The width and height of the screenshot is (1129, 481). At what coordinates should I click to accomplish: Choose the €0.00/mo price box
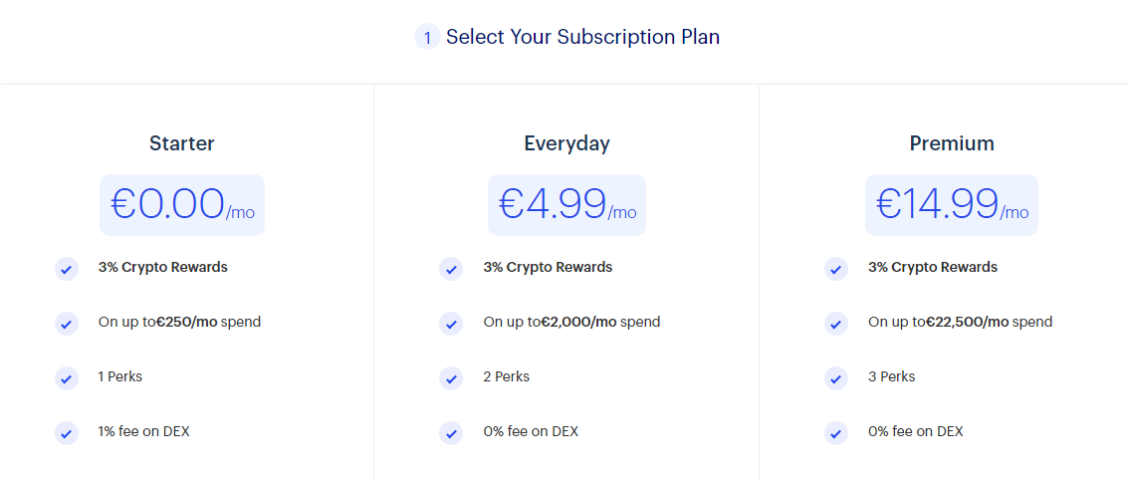click(182, 204)
